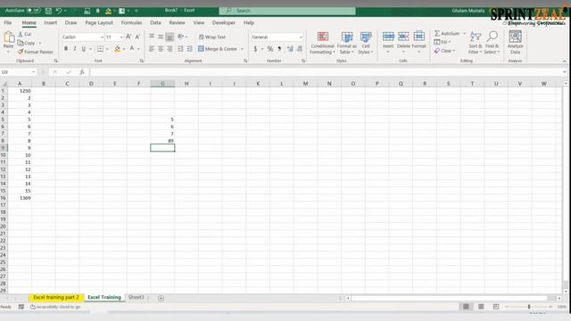Click Increase Indent icon
This screenshot has height=321, width=571.
[190, 48]
